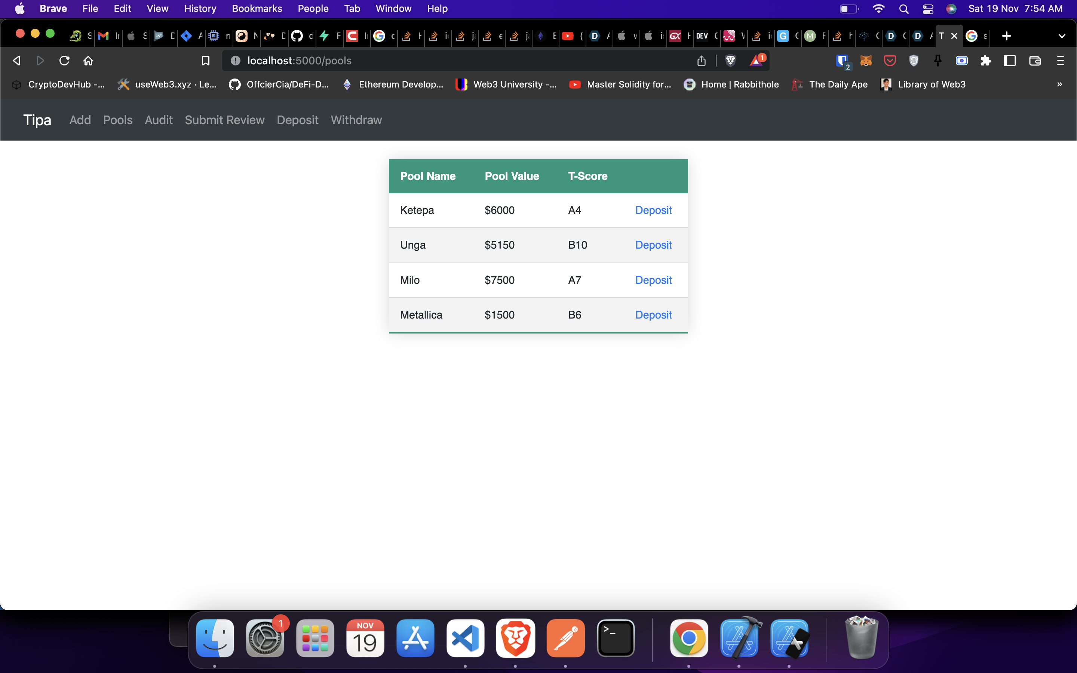Go to Submit Review nav item
Image resolution: width=1077 pixels, height=673 pixels.
coord(224,120)
